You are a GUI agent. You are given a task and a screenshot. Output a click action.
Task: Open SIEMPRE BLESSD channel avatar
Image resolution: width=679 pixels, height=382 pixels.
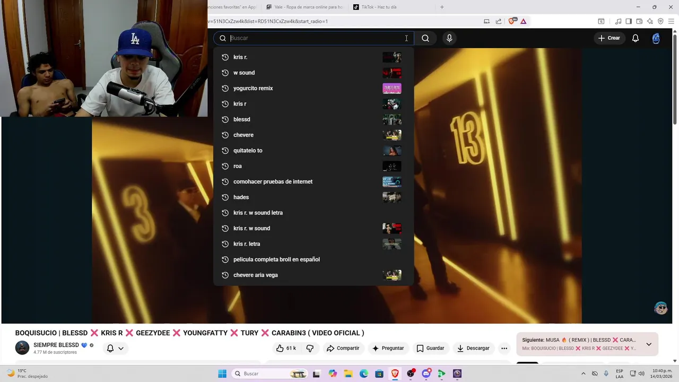point(22,348)
